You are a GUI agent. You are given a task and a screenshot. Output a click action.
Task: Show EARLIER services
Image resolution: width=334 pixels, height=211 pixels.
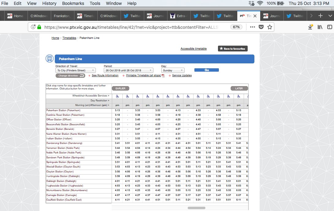121,88
